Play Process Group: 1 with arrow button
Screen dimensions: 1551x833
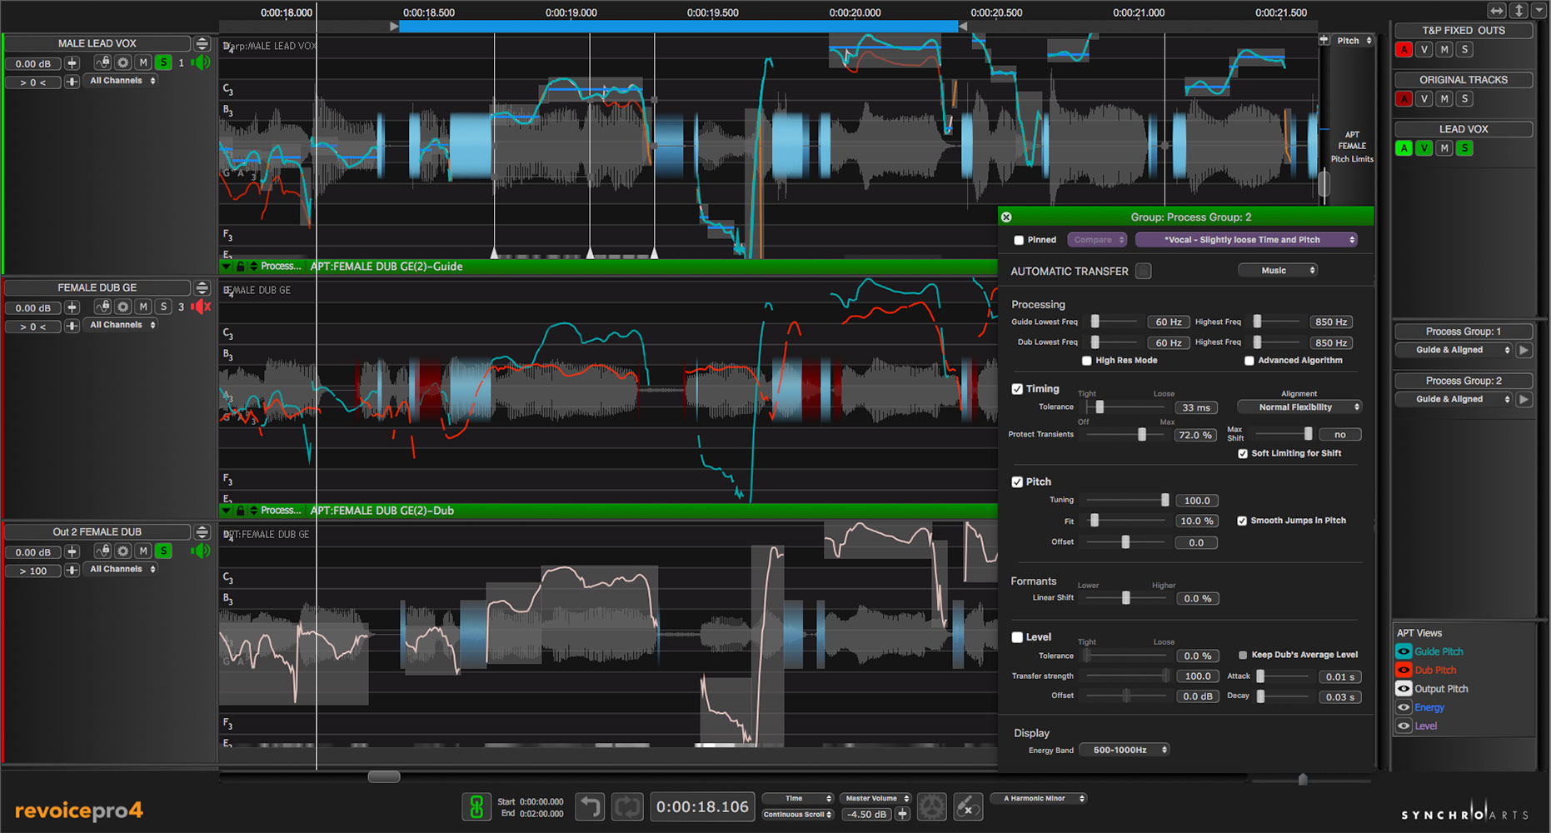point(1524,350)
